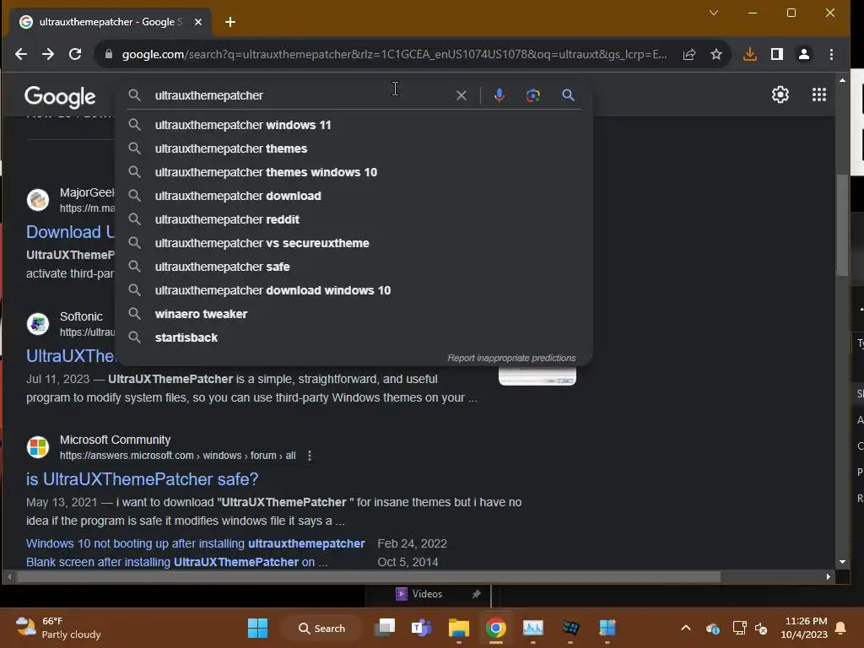Open taskbar clock 11:26 PM
This screenshot has width=864, height=648.
pyautogui.click(x=804, y=628)
